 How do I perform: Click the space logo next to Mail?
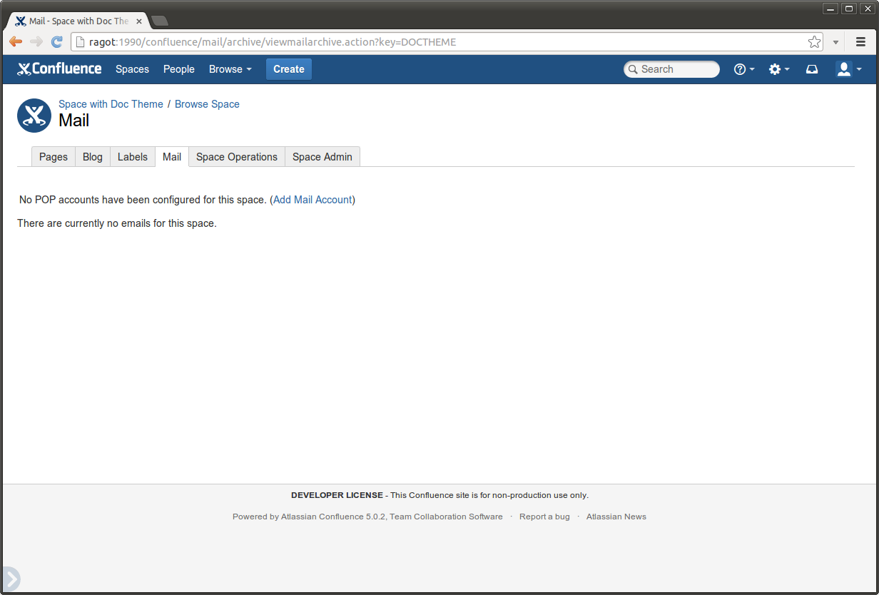(34, 116)
